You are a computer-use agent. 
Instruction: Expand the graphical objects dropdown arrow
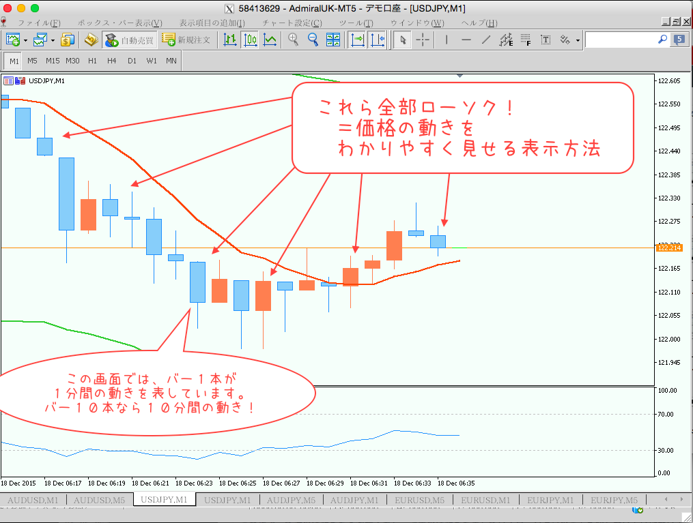click(x=578, y=40)
